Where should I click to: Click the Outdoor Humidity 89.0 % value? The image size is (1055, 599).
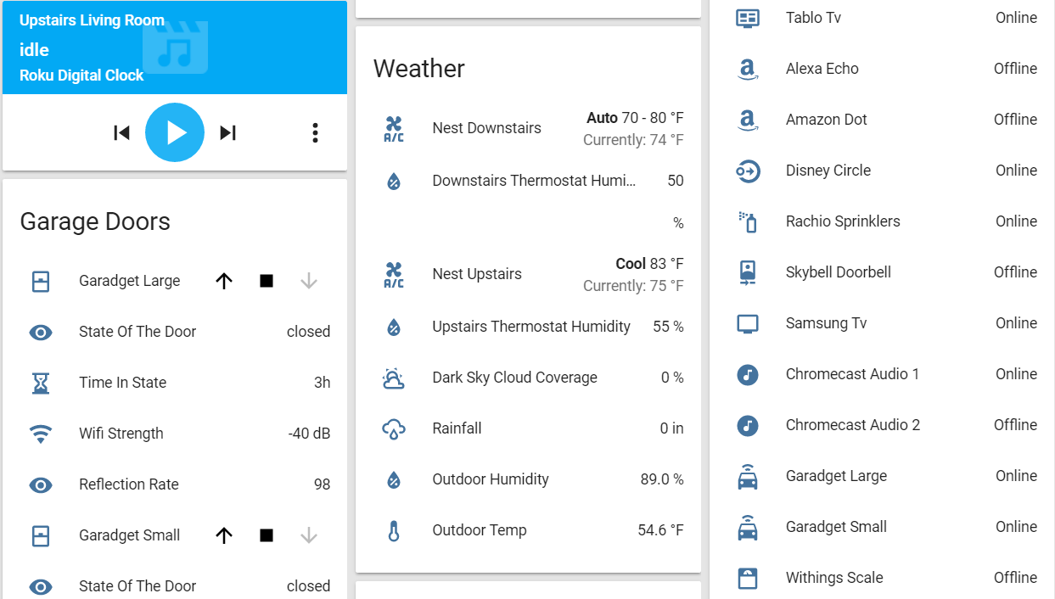[x=662, y=479]
